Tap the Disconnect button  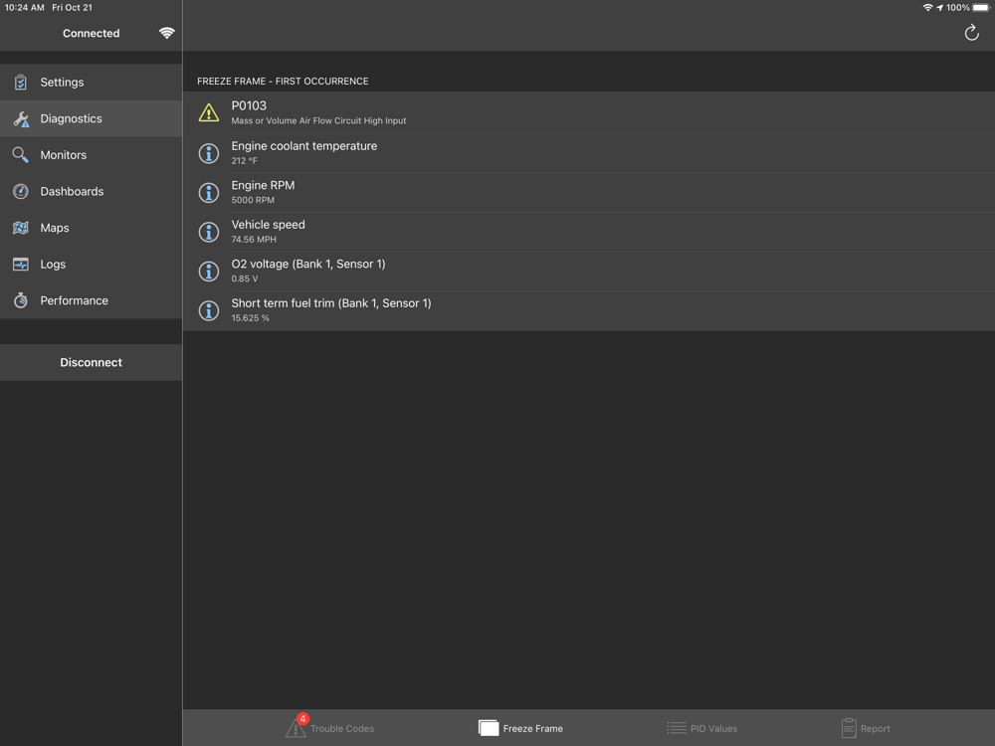click(x=92, y=362)
